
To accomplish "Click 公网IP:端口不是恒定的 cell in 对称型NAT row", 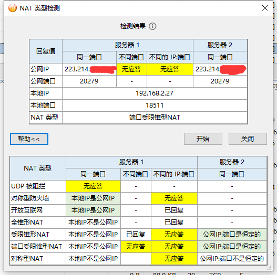I will [x=232, y=259].
